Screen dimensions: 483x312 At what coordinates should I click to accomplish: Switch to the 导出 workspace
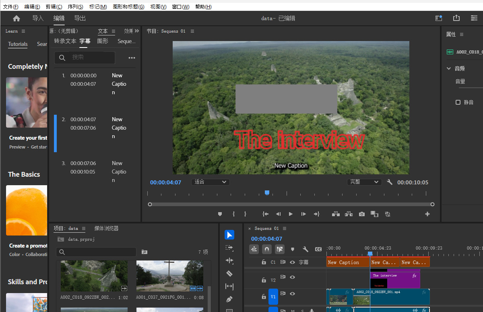[x=80, y=19]
